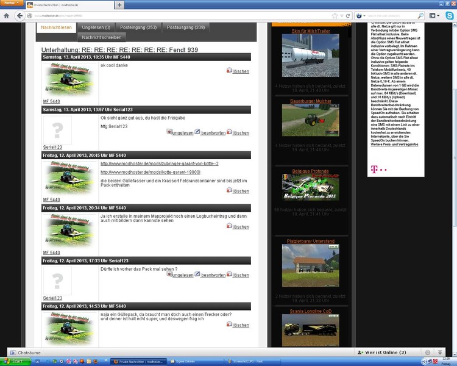Open Serial123 profile link under 13:57 message
457x366 pixels.
coord(53,147)
